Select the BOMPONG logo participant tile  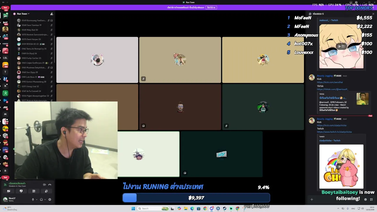[221, 154]
